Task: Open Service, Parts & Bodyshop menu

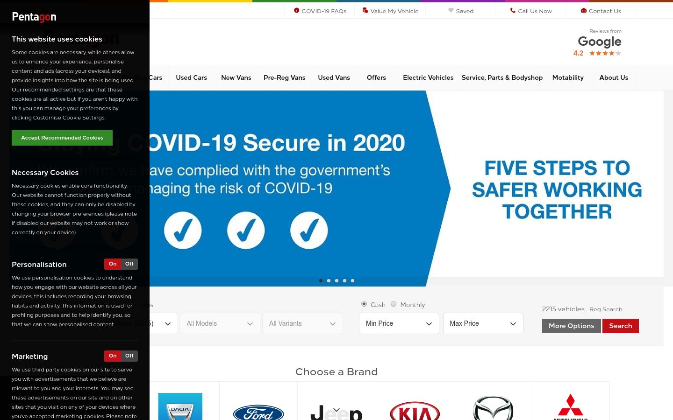Action: (x=502, y=77)
